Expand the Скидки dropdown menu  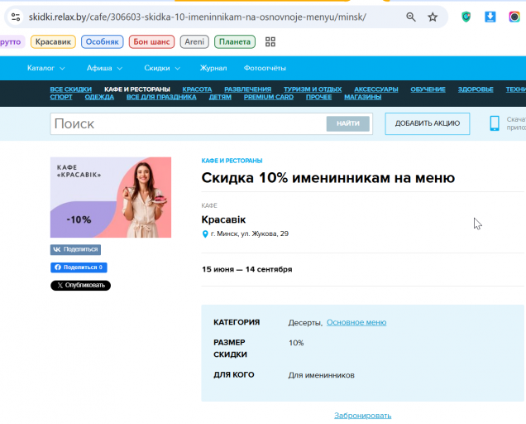pos(162,68)
